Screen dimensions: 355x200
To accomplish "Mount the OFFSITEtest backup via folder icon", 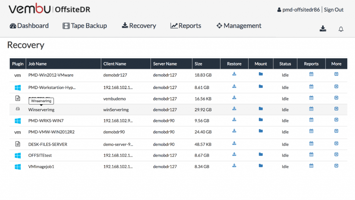I will 261,155.
